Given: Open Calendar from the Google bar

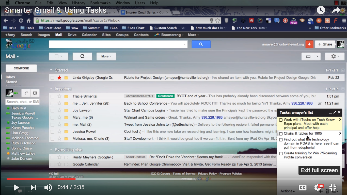Looking at the screenshot, I should click(x=89, y=35).
